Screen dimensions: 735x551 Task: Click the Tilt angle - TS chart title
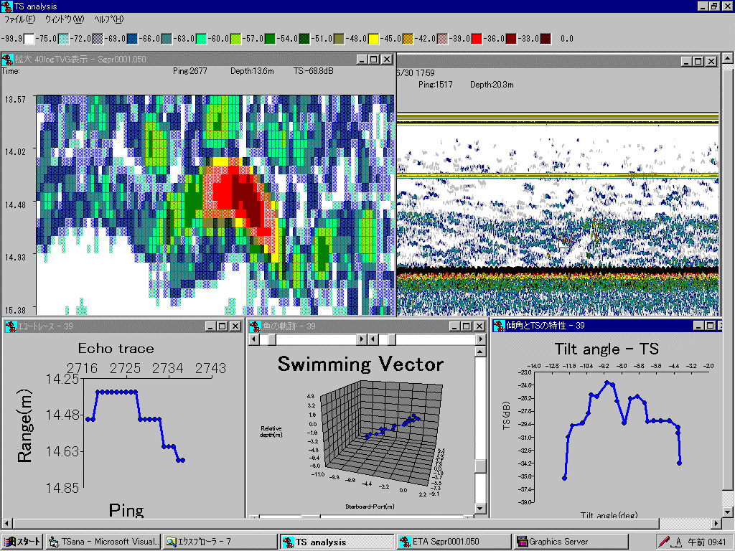pyautogui.click(x=607, y=349)
